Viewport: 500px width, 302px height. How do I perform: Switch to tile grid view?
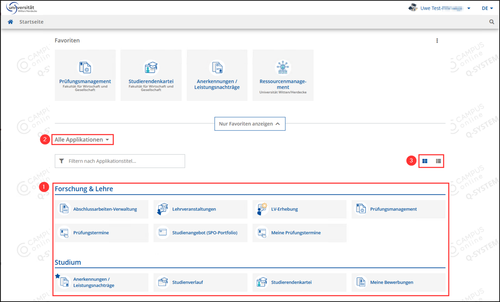coord(425,161)
